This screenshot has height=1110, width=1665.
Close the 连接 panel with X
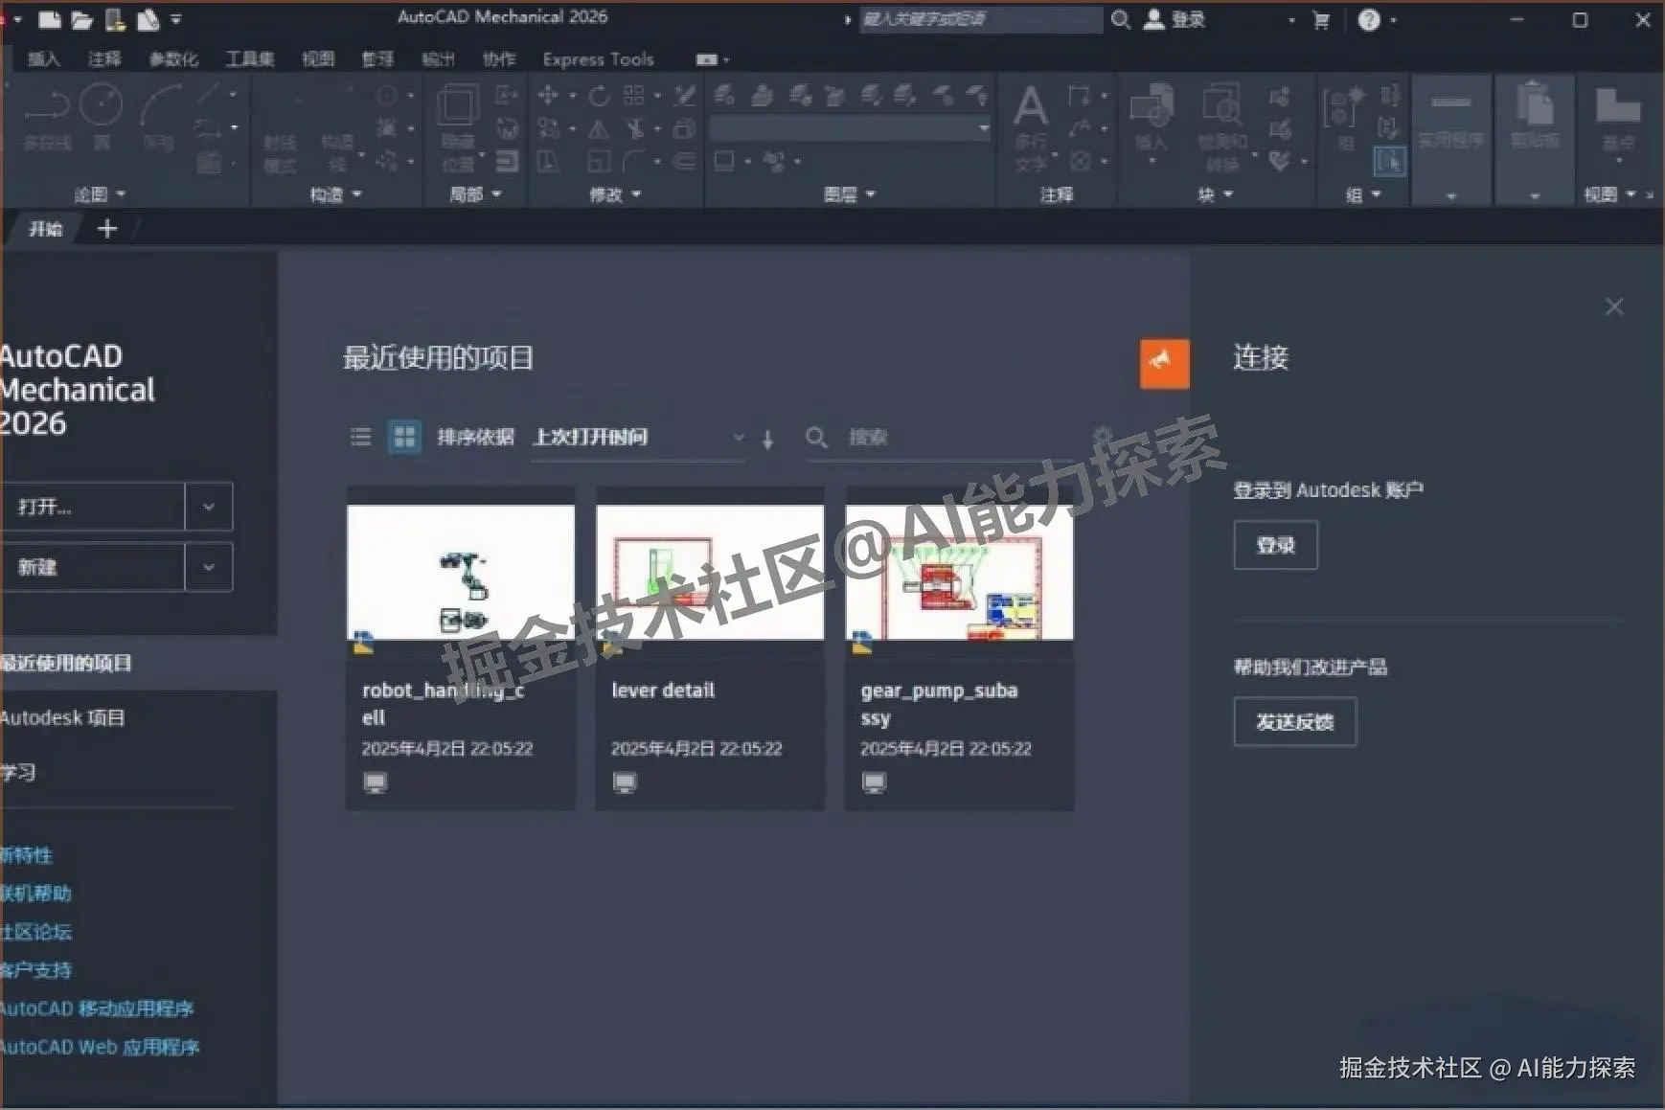(x=1614, y=306)
